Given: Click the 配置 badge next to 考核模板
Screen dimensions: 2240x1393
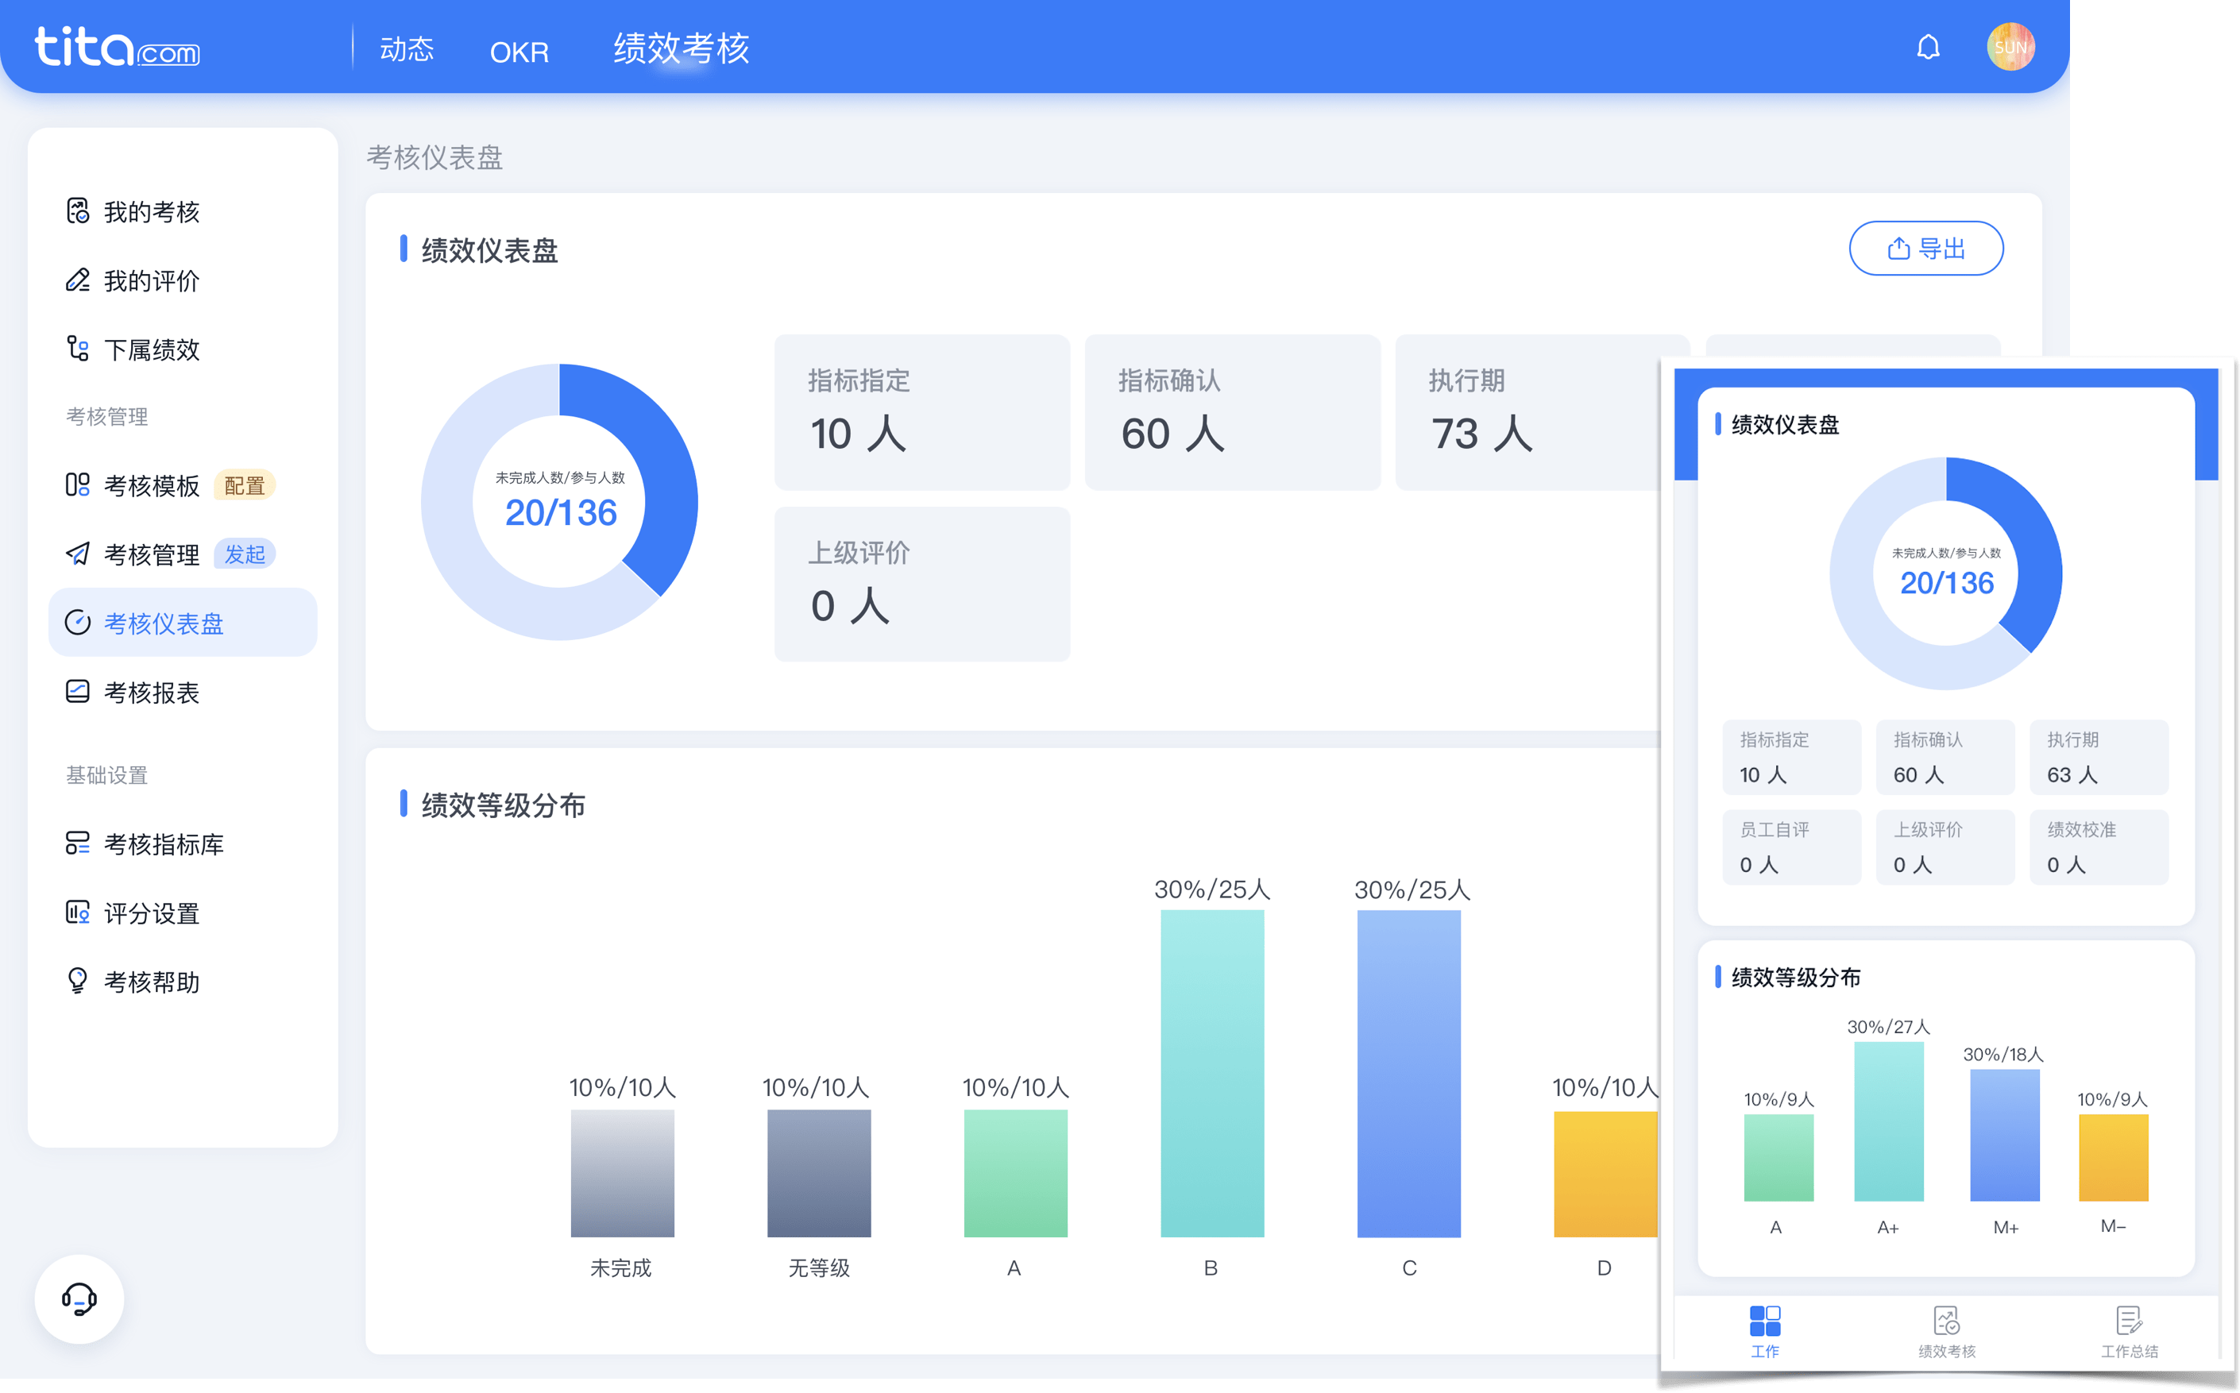Looking at the screenshot, I should (x=244, y=485).
